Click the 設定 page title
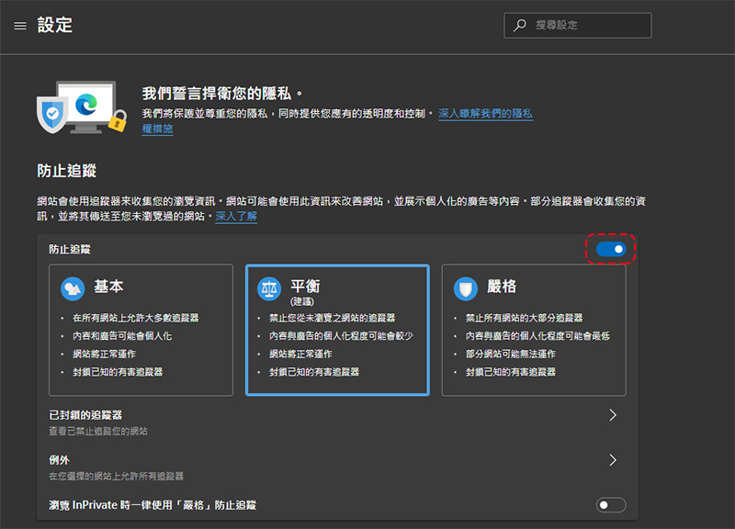This screenshot has height=529, width=735. click(x=55, y=26)
